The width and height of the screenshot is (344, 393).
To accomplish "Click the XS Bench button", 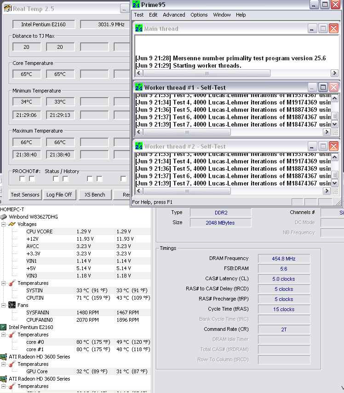I will coord(95,195).
